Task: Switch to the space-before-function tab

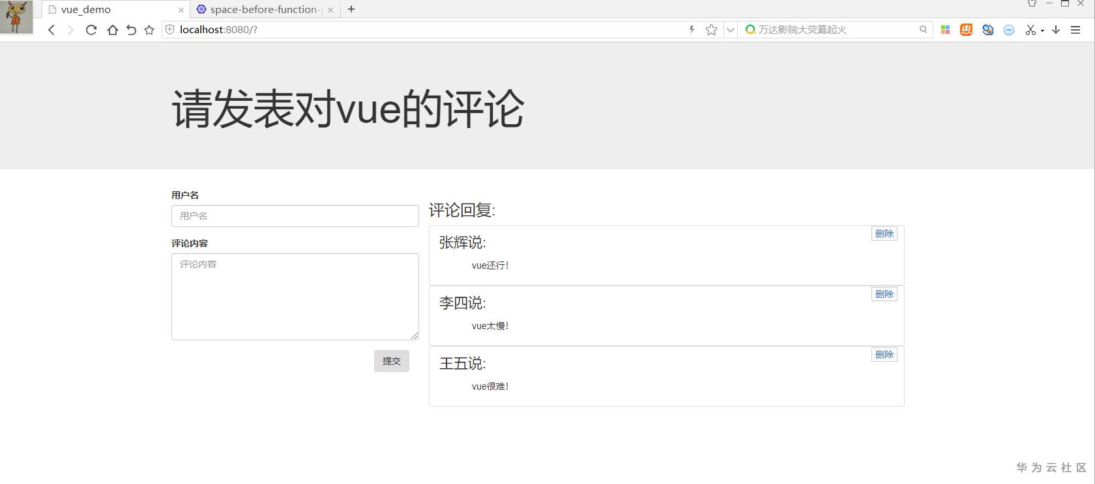Action: click(x=265, y=9)
